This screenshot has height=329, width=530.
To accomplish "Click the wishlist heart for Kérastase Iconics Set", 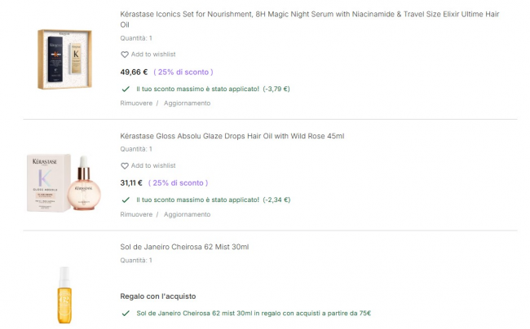I will 125,55.
